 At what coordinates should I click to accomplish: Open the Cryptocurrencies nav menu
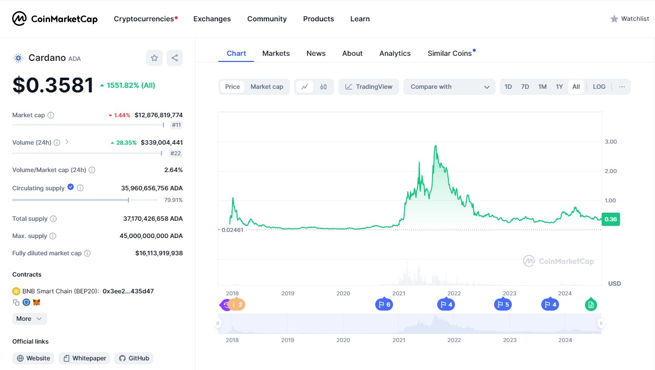point(145,19)
